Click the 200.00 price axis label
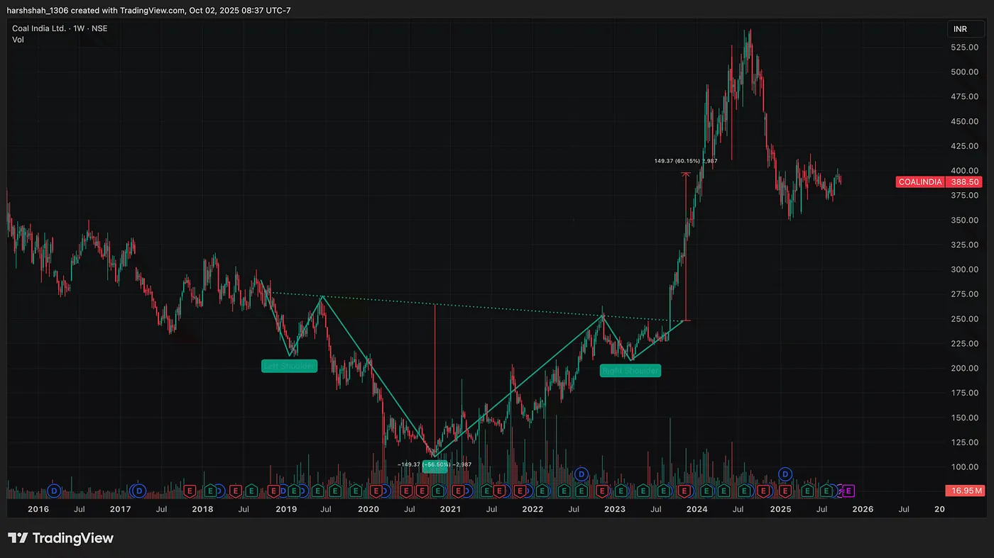 coord(963,368)
